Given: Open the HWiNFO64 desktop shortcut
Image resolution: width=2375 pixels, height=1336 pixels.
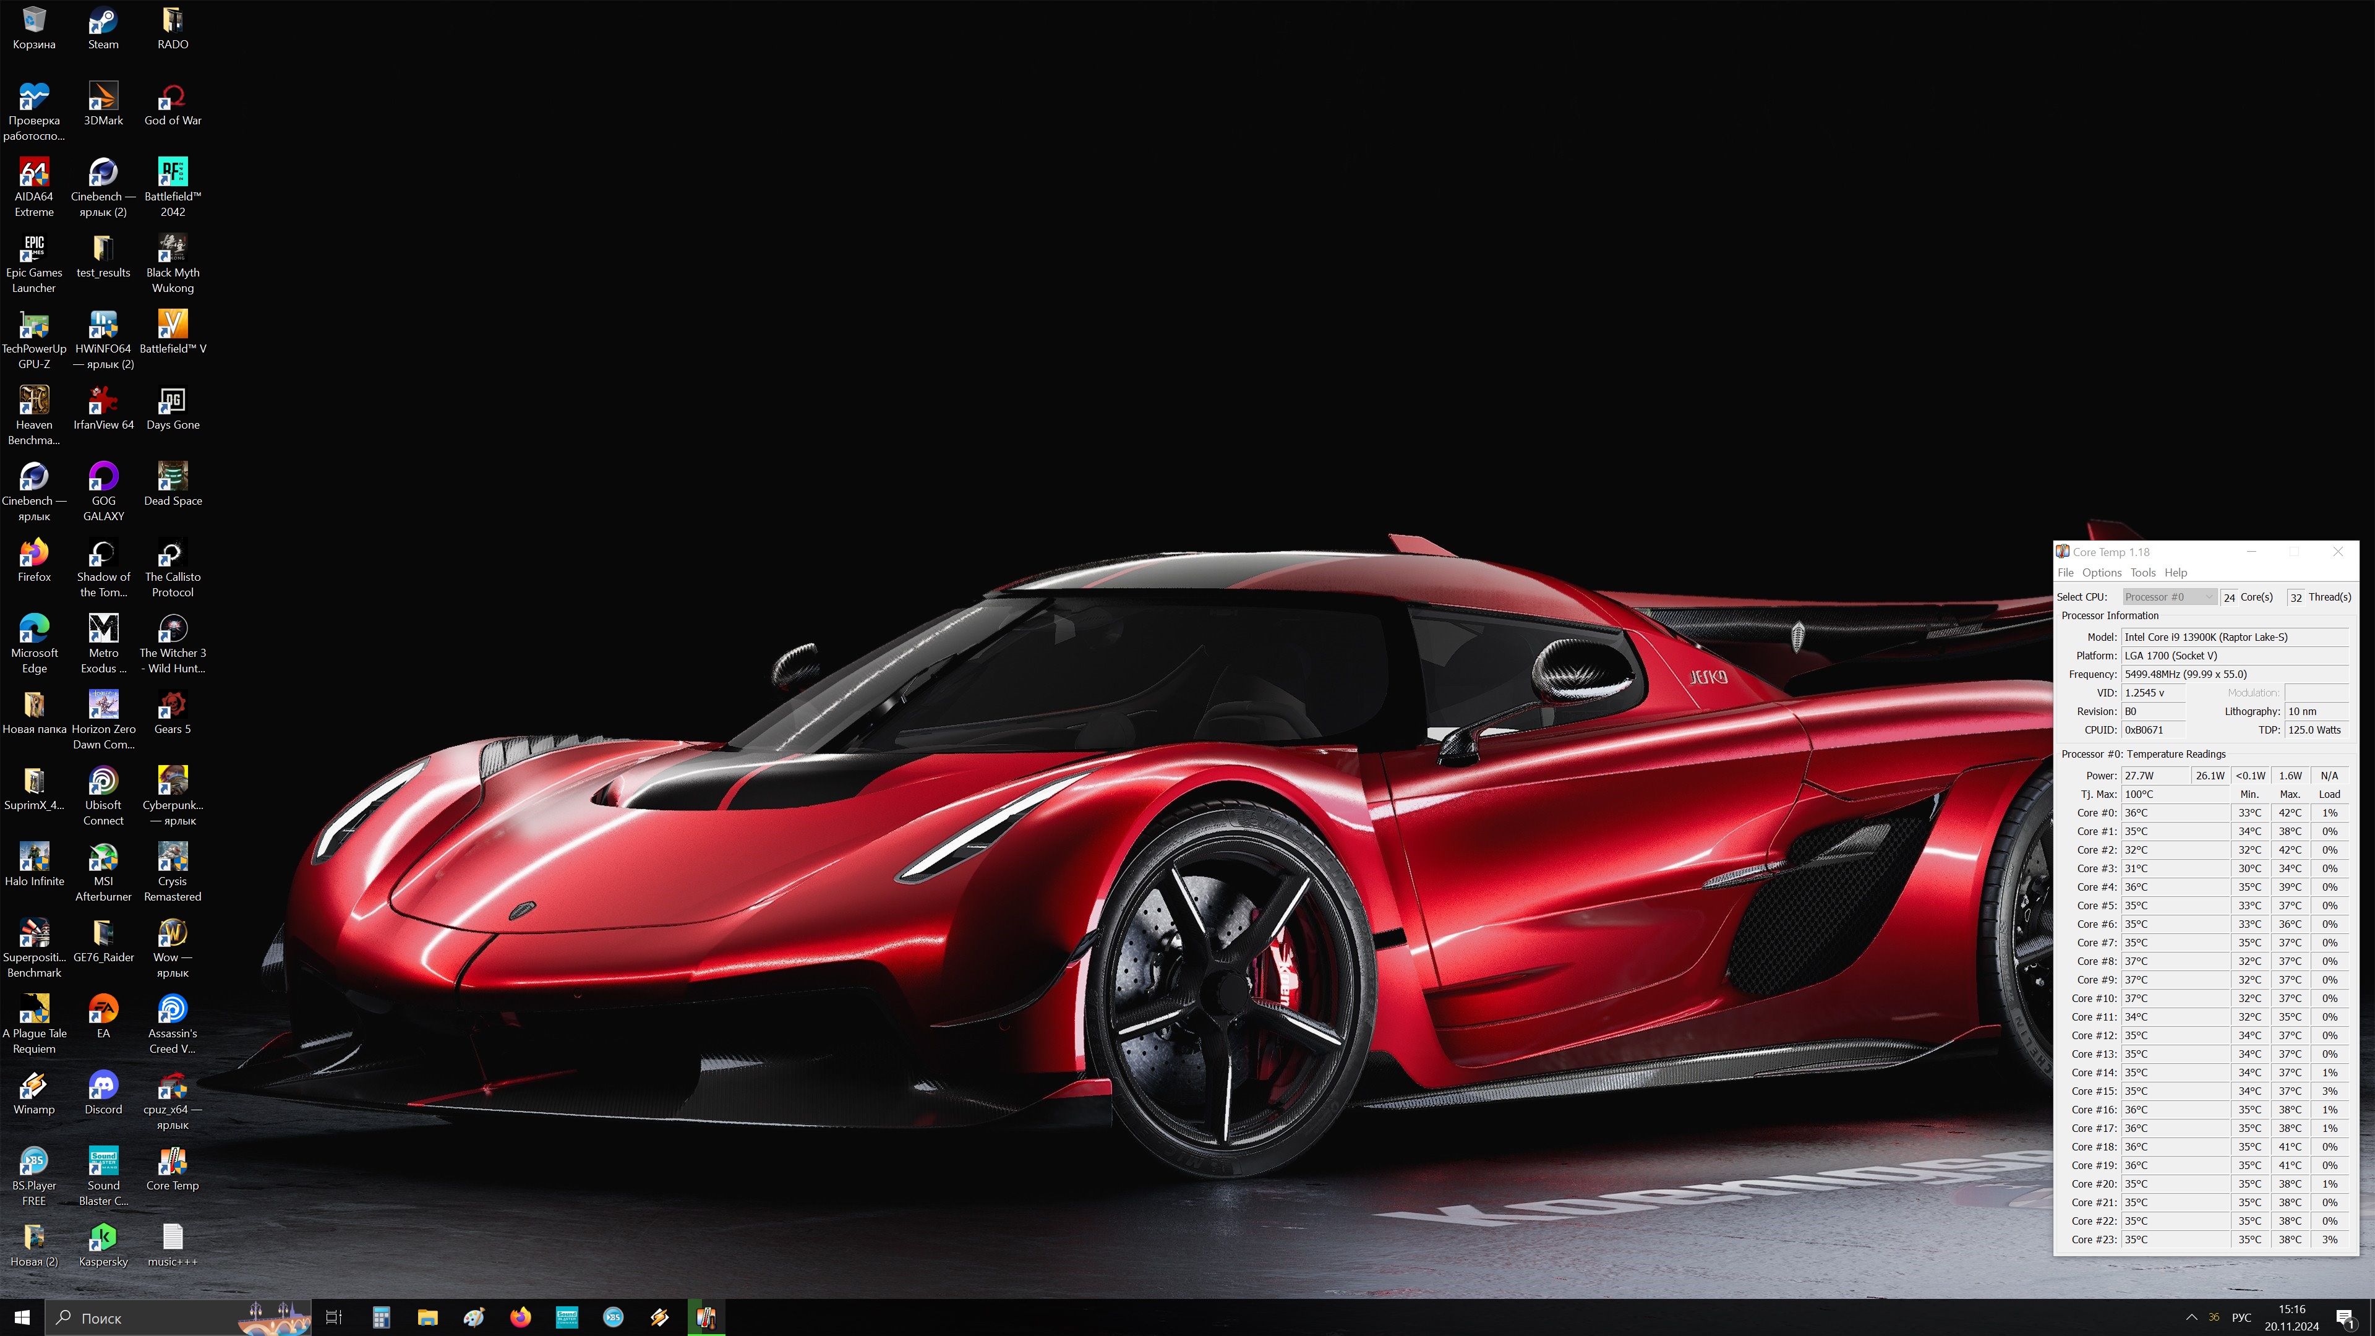Looking at the screenshot, I should [x=103, y=327].
